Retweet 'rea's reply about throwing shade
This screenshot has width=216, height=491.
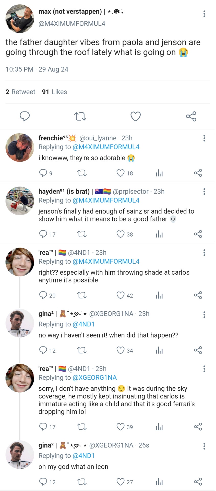coord(82,295)
